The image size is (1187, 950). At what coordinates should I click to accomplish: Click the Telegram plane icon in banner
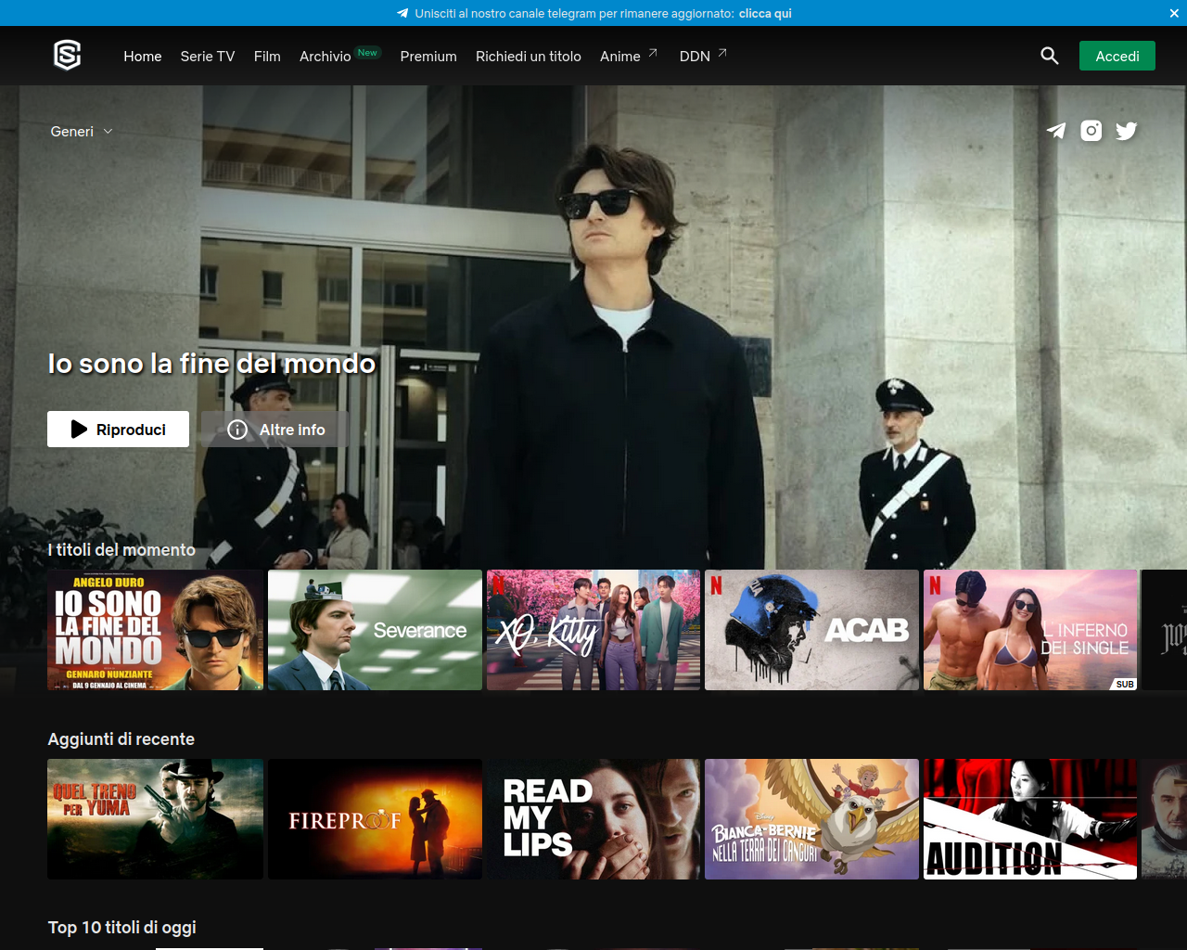point(402,13)
